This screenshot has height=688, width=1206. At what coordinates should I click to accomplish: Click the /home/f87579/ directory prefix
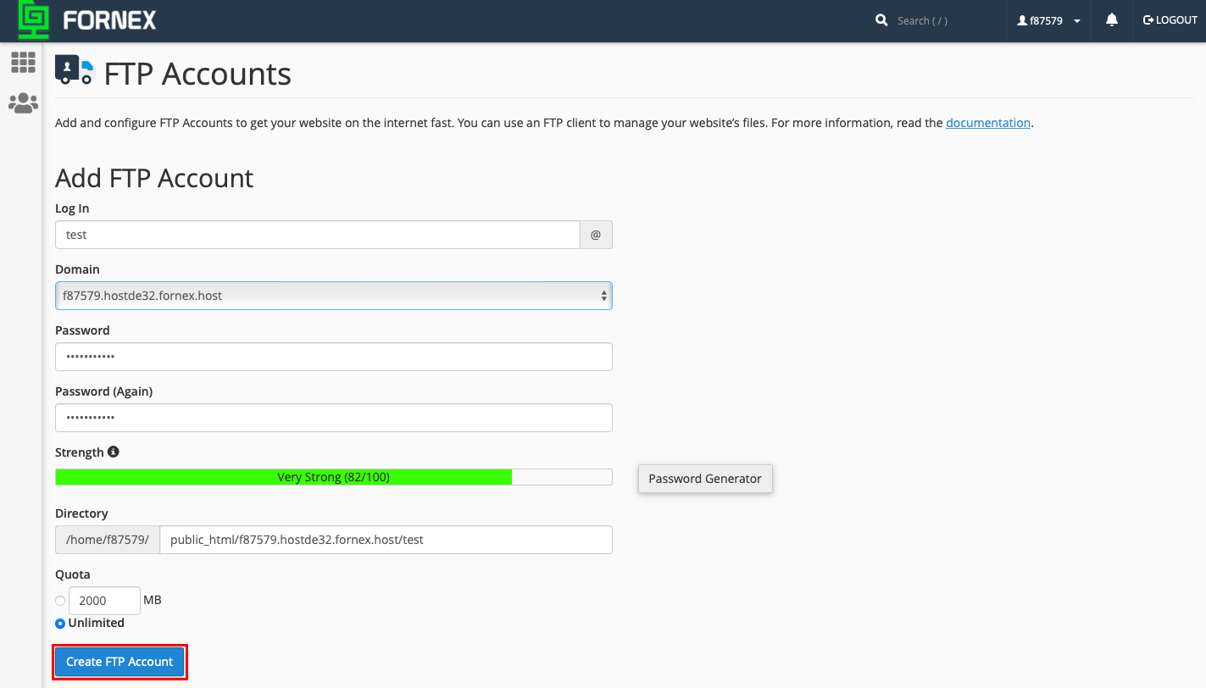(108, 540)
